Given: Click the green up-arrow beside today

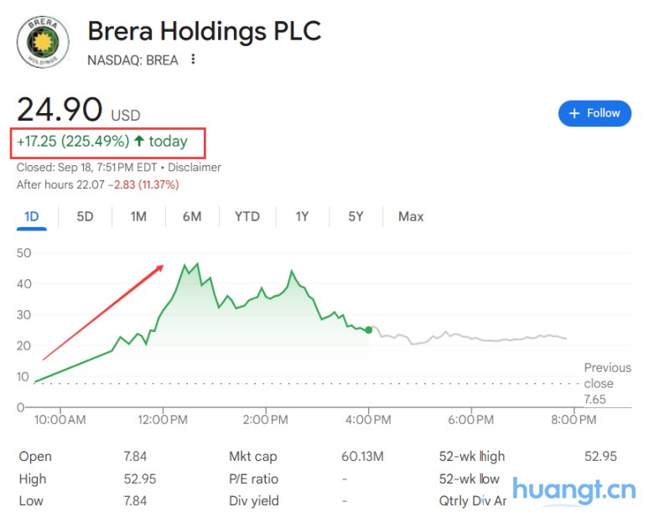Looking at the screenshot, I should (139, 142).
